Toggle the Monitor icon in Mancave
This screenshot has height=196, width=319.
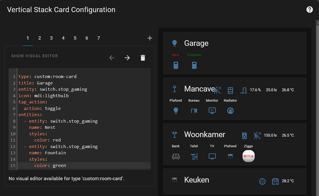tap(212, 111)
